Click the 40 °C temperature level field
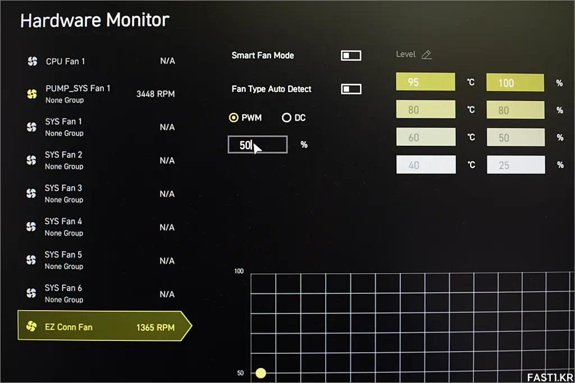The width and height of the screenshot is (575, 383). 426,165
